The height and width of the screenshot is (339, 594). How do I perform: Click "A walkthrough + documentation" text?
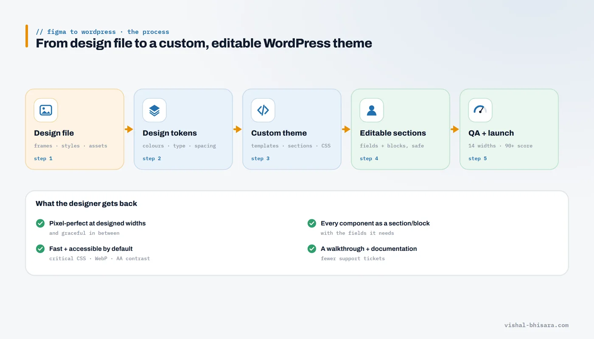point(369,249)
